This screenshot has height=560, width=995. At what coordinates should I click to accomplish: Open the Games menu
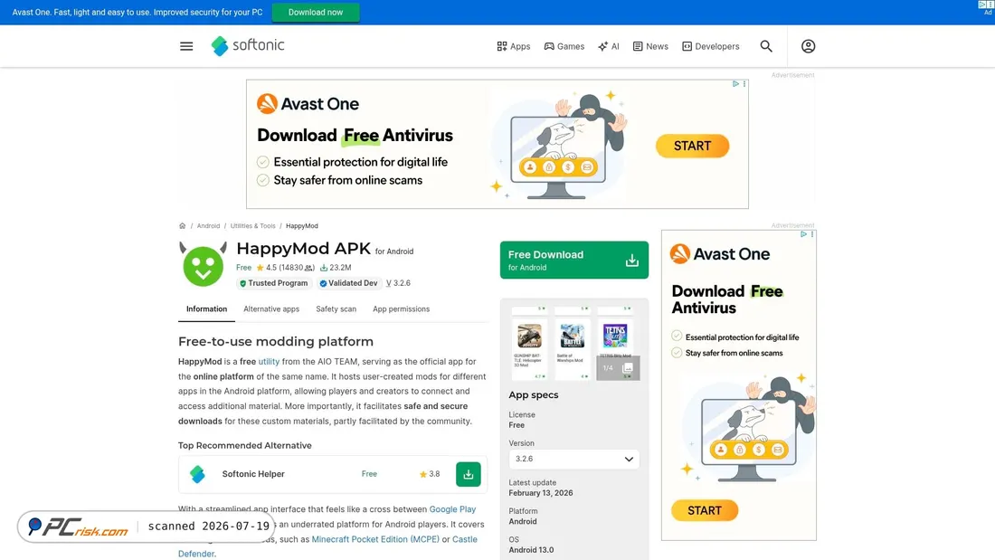tap(564, 46)
